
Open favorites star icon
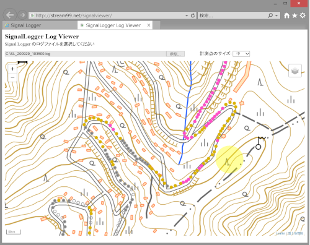click(x=294, y=15)
